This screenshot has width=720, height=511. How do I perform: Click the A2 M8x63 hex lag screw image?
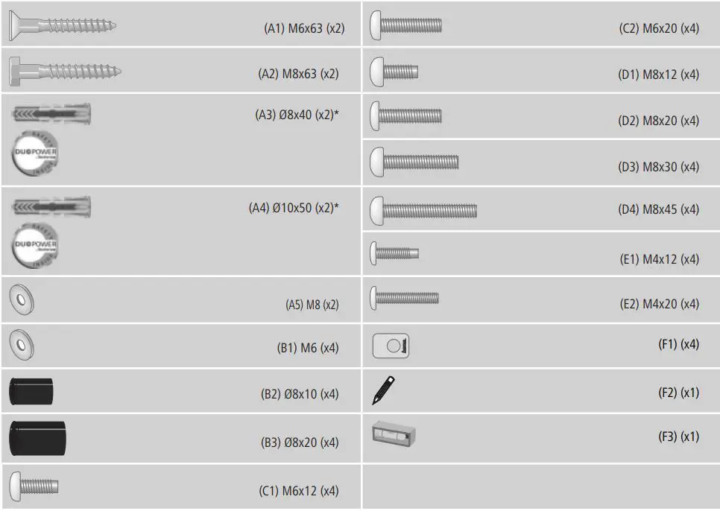[x=65, y=72]
